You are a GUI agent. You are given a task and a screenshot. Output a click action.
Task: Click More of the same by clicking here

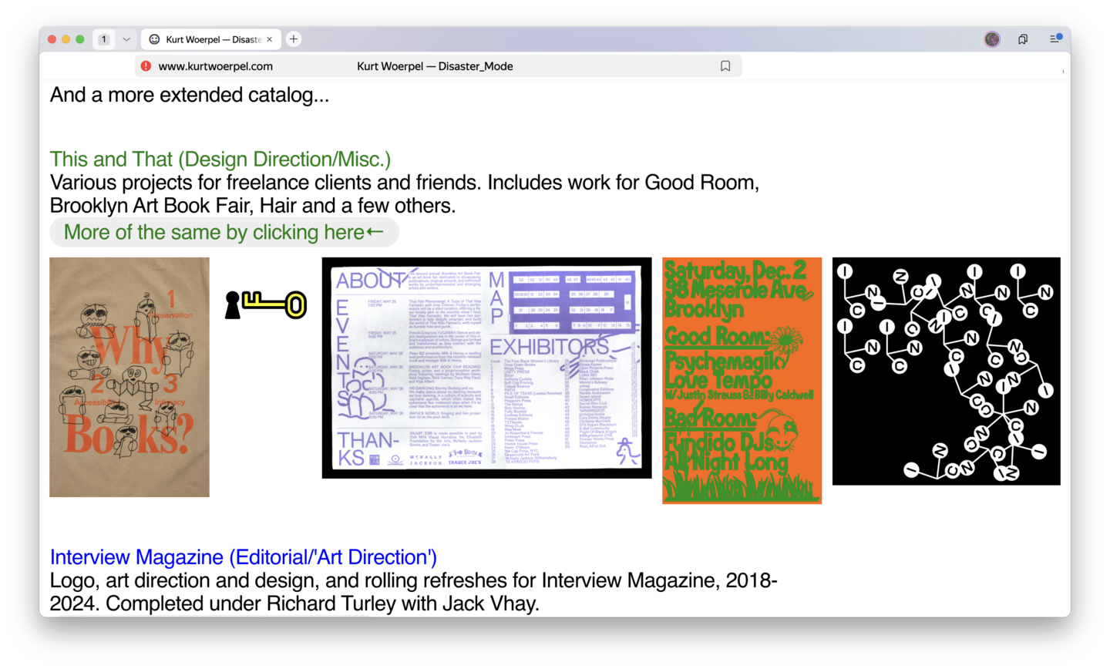tap(224, 232)
